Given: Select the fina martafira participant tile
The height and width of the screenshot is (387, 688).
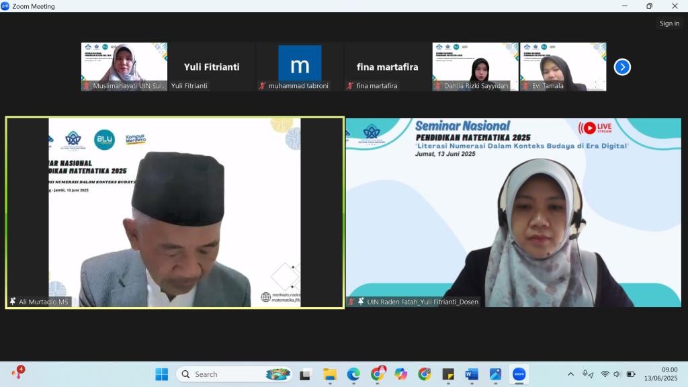Looking at the screenshot, I should tap(387, 67).
